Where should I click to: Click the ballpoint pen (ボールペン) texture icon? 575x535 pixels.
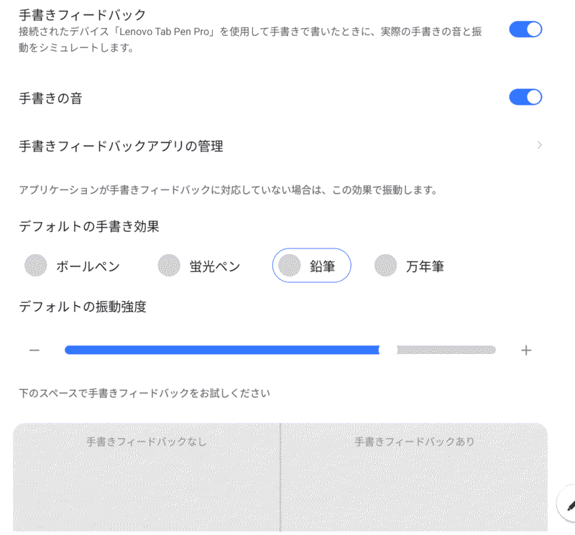point(35,265)
